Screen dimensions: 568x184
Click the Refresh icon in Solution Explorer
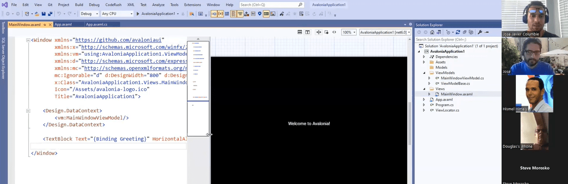pyautogui.click(x=458, y=32)
